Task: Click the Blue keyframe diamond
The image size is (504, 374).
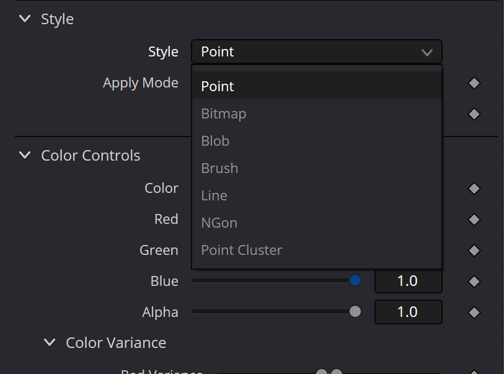Action: (x=474, y=282)
